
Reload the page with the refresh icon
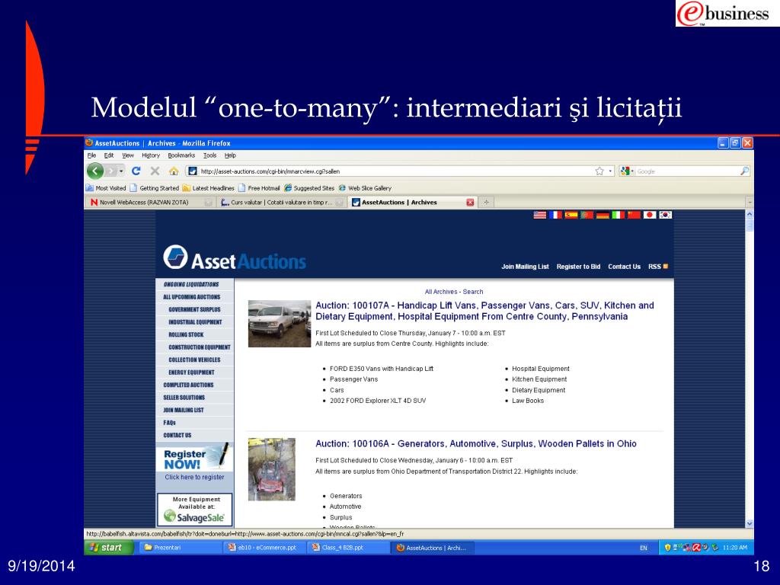pos(136,171)
